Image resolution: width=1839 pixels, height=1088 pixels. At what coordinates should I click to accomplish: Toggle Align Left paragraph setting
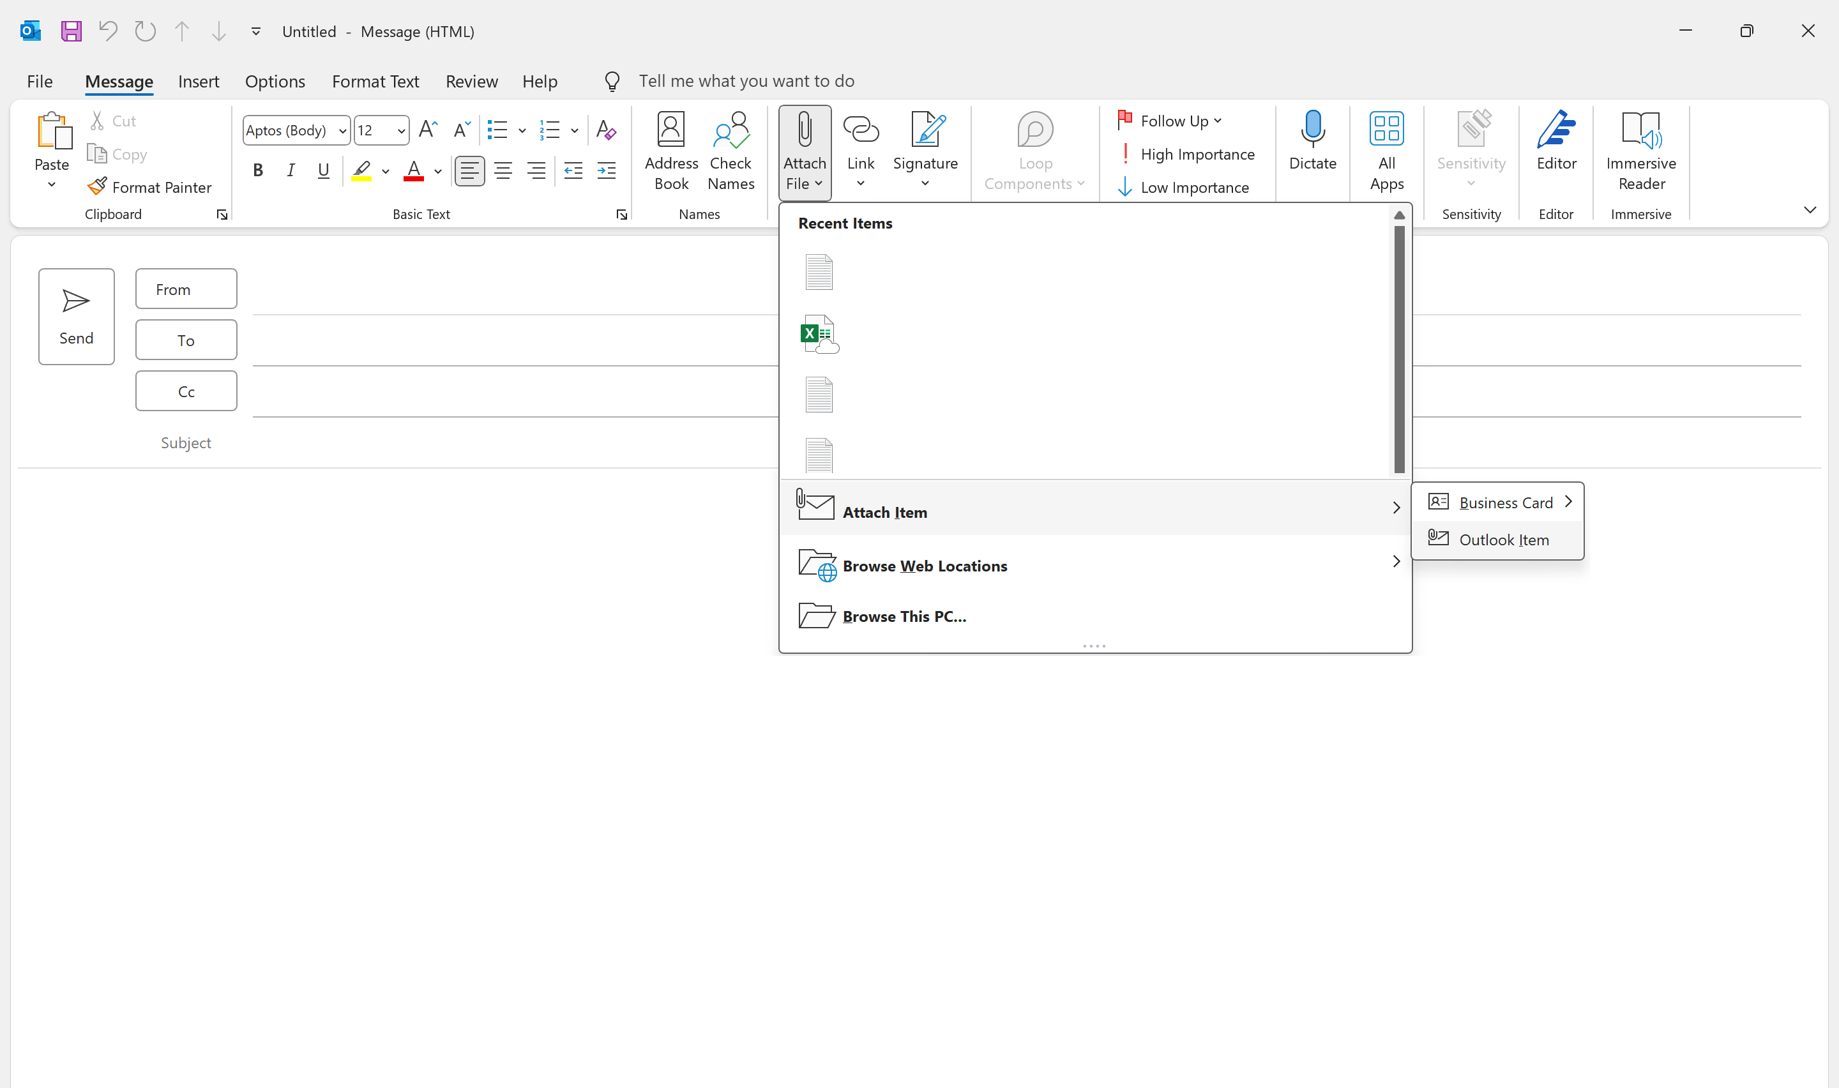pos(469,170)
